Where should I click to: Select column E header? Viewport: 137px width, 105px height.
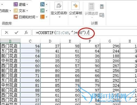tap(70, 41)
